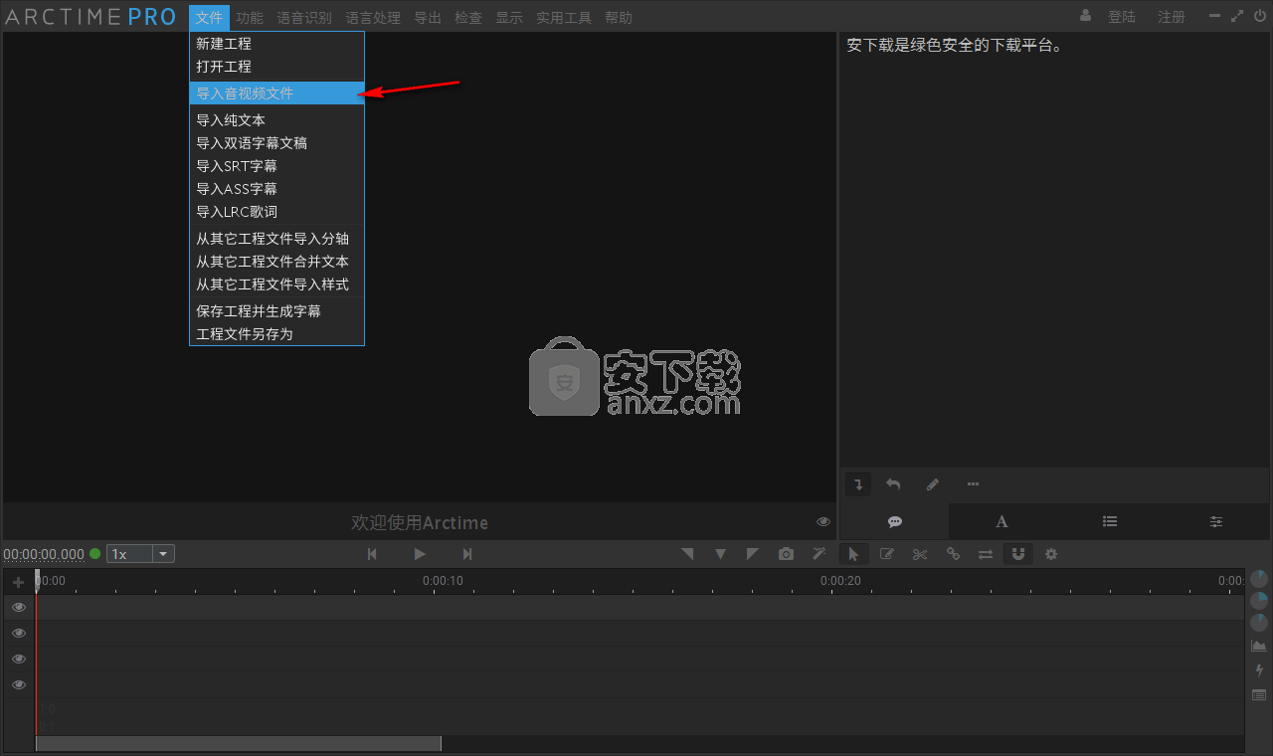Screen dimensions: 1273x756
Task: Click the area chart waveform icon
Action: (x=1259, y=646)
